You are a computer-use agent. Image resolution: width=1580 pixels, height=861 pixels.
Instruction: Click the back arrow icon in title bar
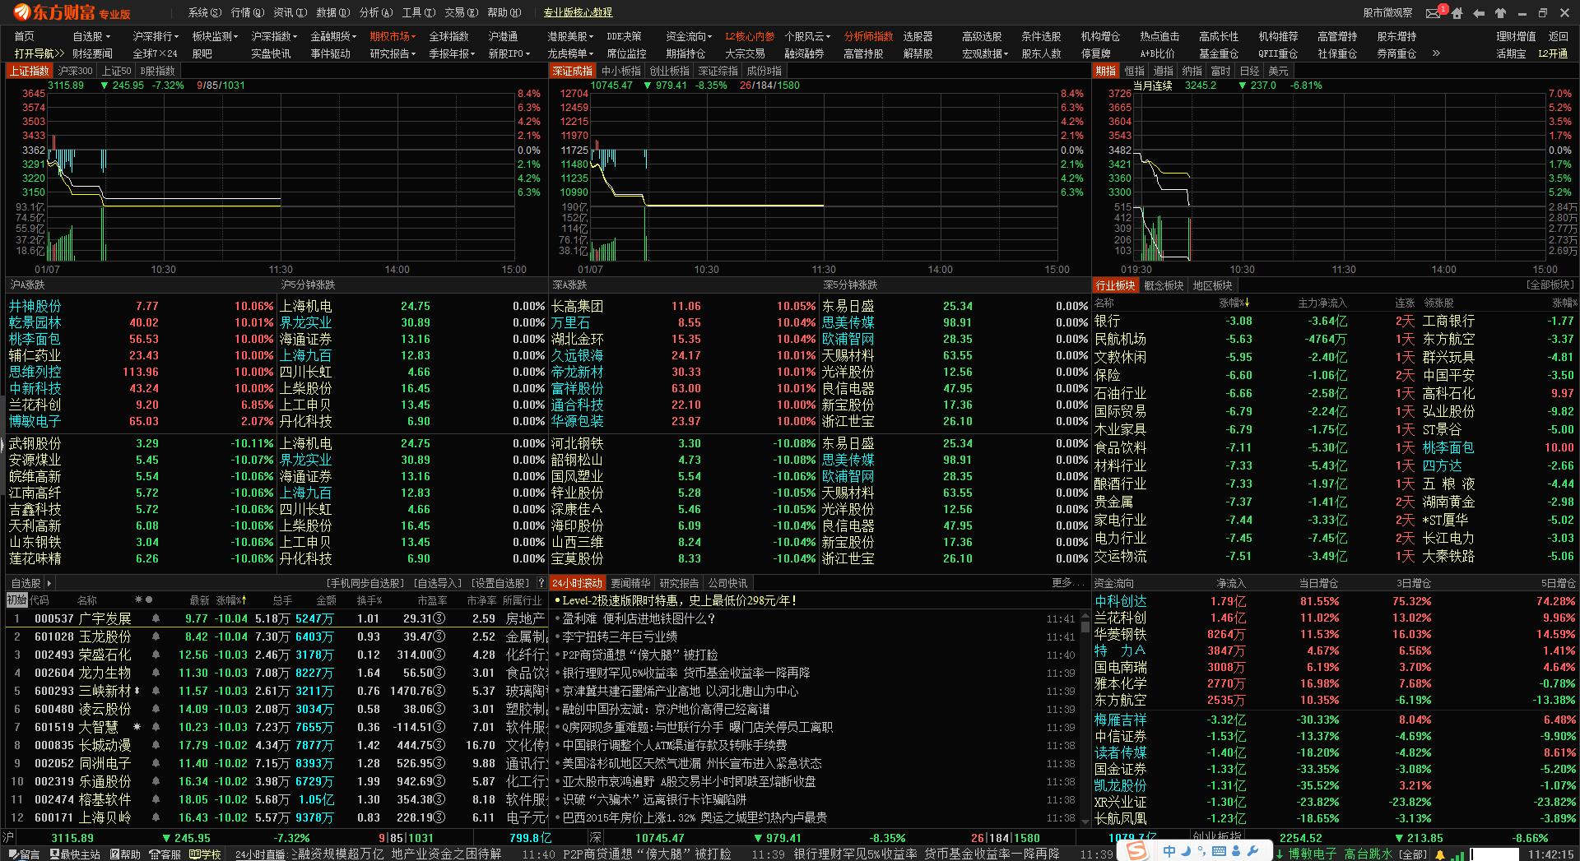[1479, 13]
